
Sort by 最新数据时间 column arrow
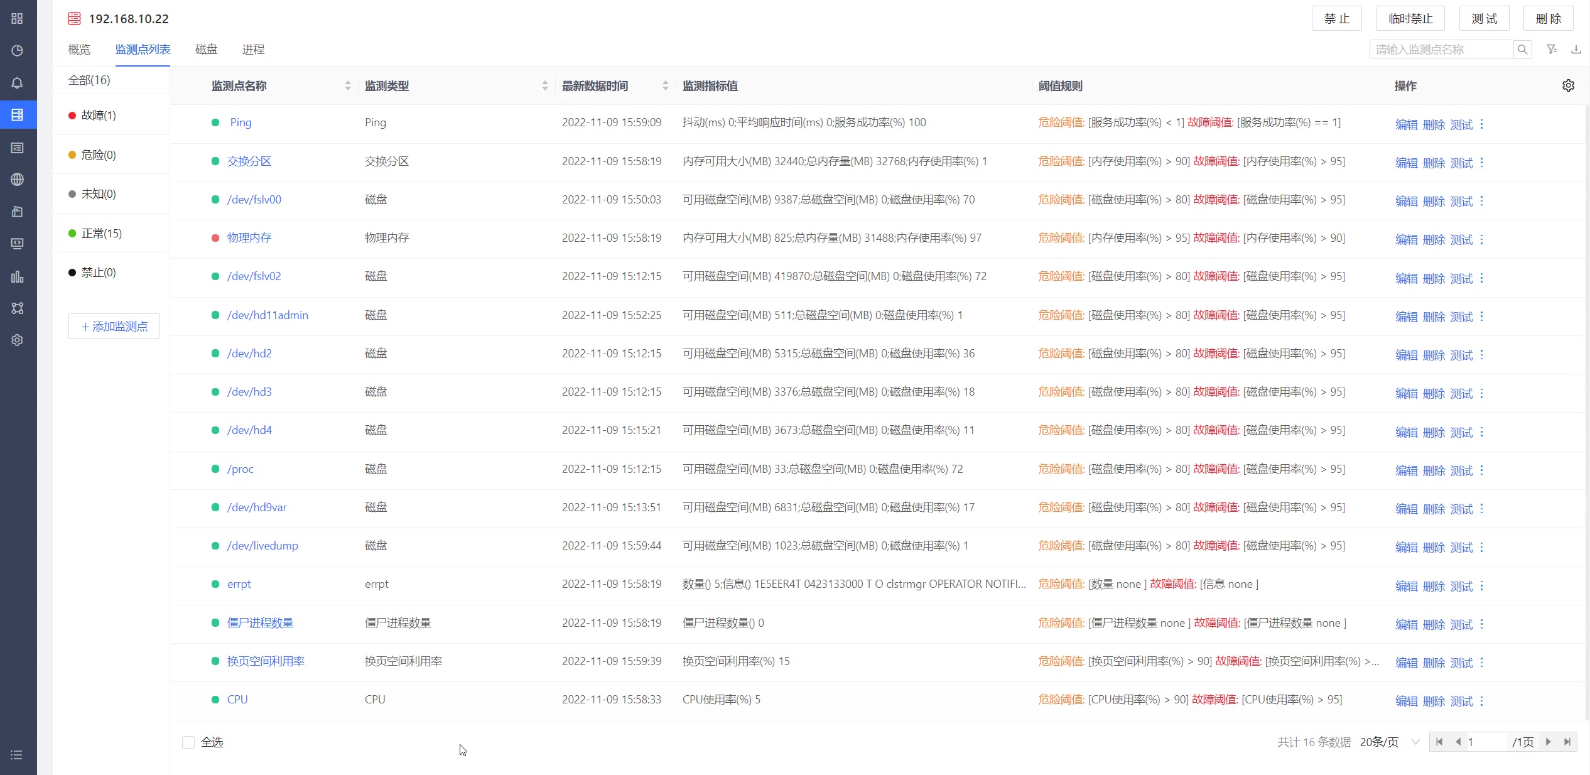point(665,85)
